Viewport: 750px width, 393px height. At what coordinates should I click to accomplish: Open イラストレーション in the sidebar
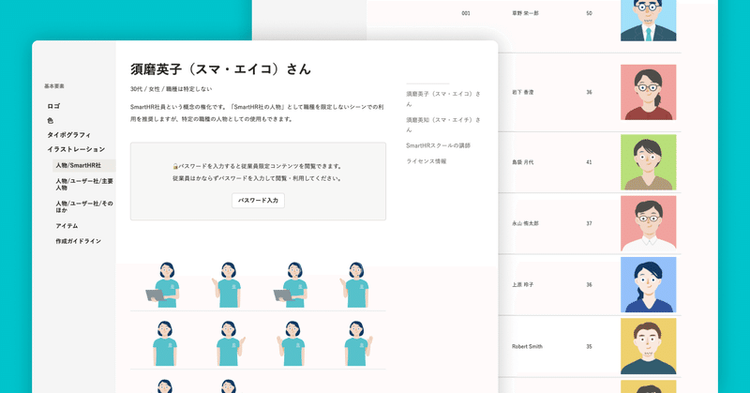pos(76,149)
